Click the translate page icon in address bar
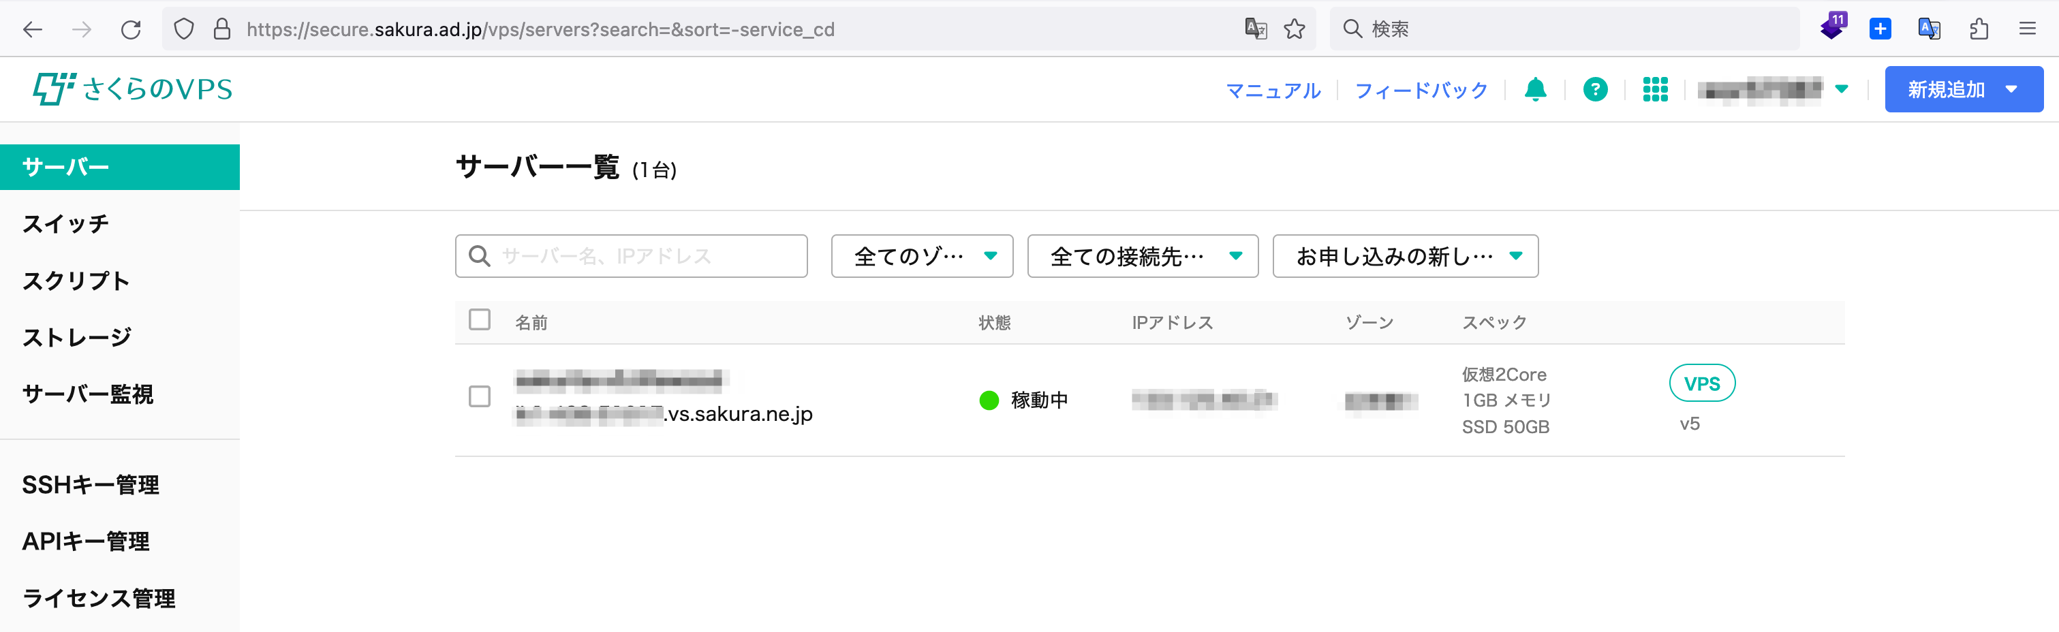The width and height of the screenshot is (2059, 632). tap(1256, 29)
